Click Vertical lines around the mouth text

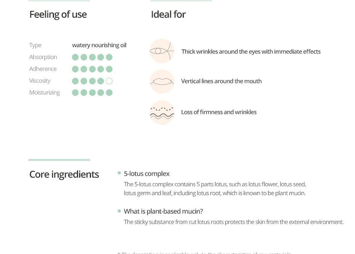(221, 81)
